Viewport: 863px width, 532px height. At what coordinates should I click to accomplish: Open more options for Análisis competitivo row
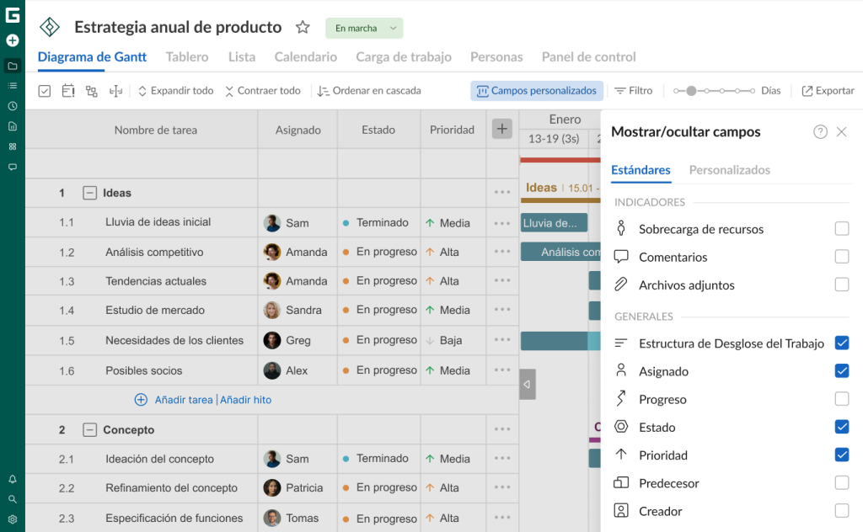pos(502,252)
